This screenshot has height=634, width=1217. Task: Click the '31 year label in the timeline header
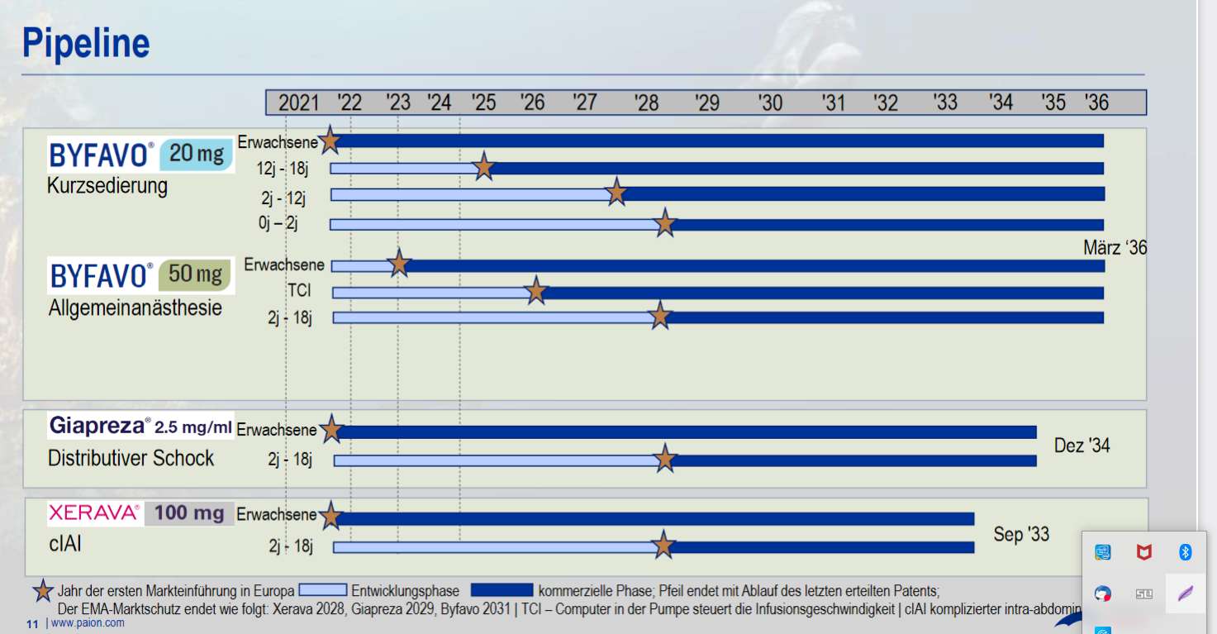(x=833, y=102)
